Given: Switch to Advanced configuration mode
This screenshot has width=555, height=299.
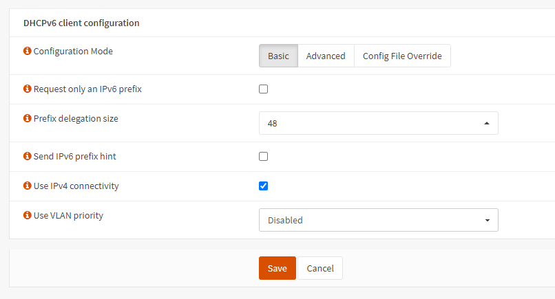Looking at the screenshot, I should [326, 56].
